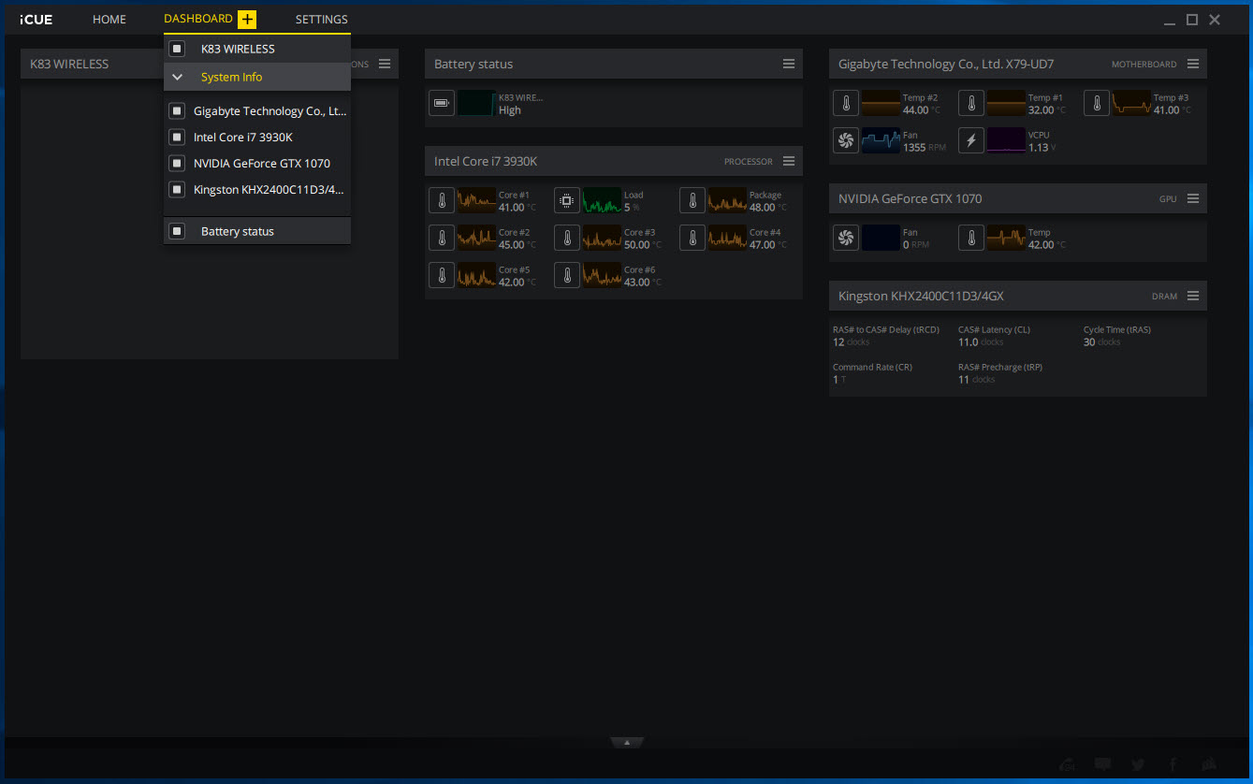Click the Battery status widget title
This screenshot has width=1253, height=784.
474,64
